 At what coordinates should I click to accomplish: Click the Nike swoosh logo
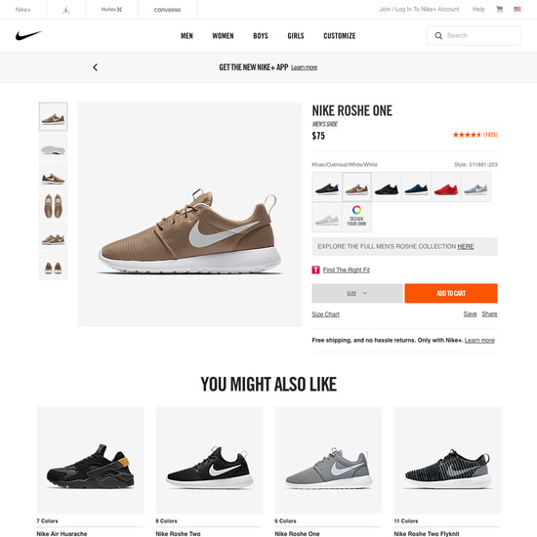click(28, 35)
